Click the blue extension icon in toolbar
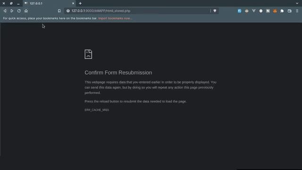The image size is (302, 170). click(x=239, y=11)
